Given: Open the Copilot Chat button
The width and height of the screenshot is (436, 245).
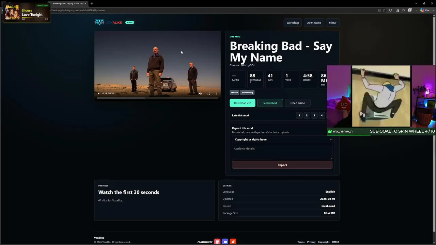Looking at the screenshot, I should [x=425, y=10].
